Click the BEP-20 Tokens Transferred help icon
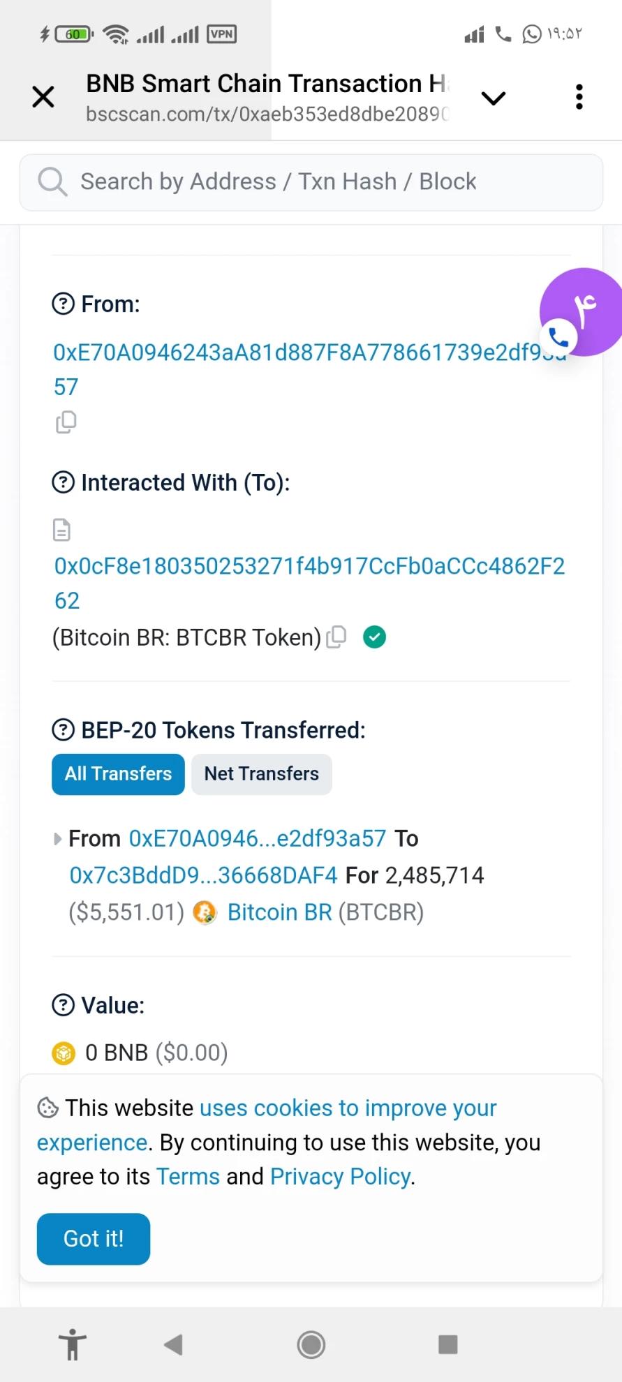 64,730
